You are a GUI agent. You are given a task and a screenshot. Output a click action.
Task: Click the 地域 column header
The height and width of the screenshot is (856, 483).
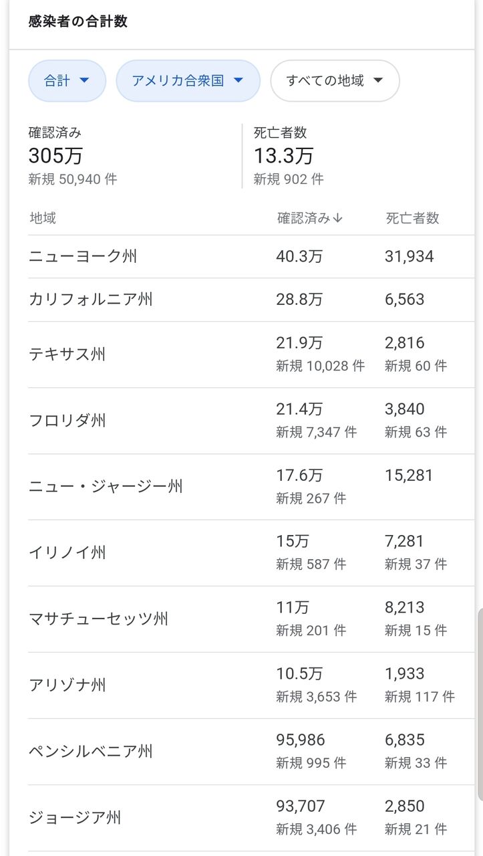(43, 218)
